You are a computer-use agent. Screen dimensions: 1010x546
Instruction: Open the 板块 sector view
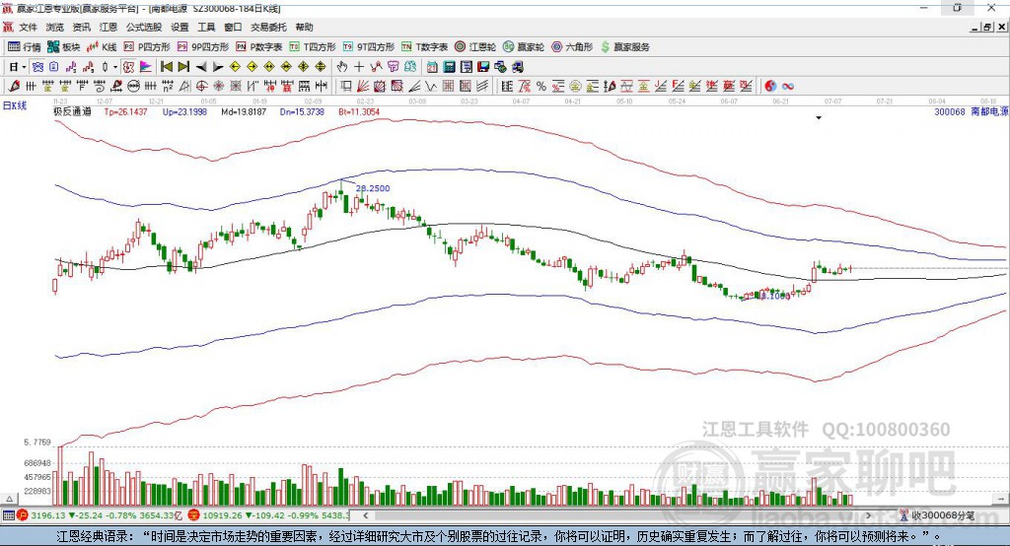(x=64, y=47)
